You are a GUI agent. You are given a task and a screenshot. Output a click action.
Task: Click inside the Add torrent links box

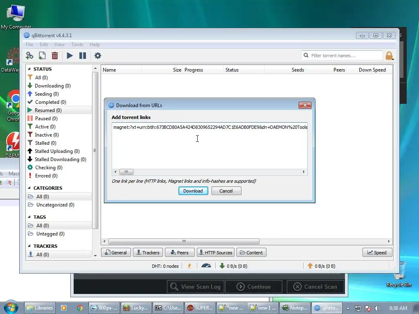coord(209,146)
